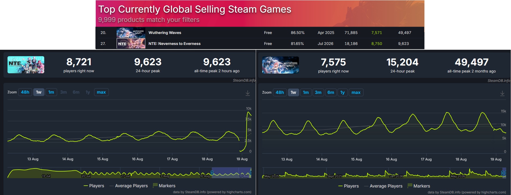Open the NTE game banner thumbnail in the stats panel
This screenshot has width=511, height=195.
[26, 65]
